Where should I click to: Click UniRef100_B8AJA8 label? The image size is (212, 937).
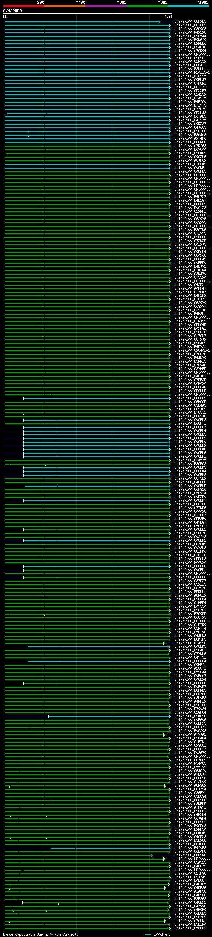(190, 135)
